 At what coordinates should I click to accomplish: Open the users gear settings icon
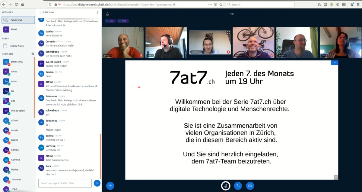point(33,54)
